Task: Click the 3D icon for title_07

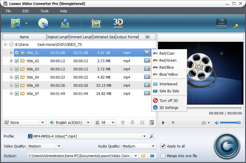Action: pyautogui.click(x=147, y=93)
